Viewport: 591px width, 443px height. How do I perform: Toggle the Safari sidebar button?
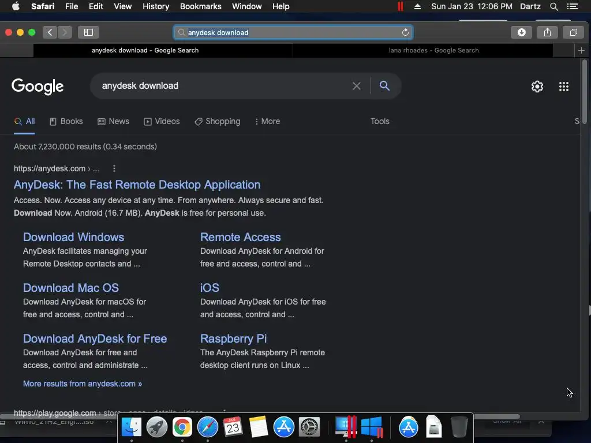[x=88, y=32]
